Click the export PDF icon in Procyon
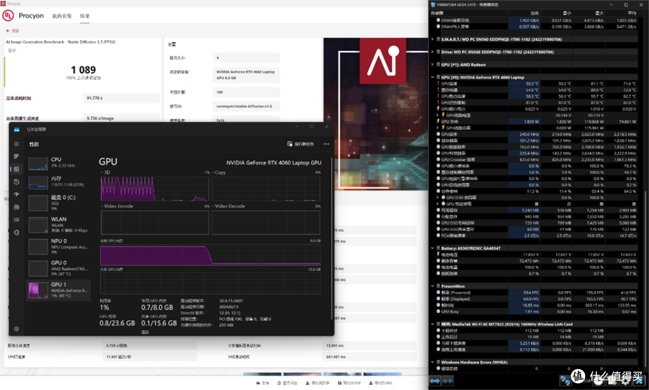649x390 pixels. pyautogui.click(x=340, y=383)
